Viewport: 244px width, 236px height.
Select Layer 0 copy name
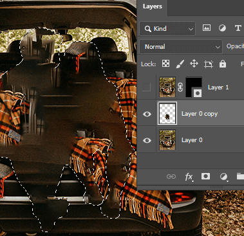point(200,114)
